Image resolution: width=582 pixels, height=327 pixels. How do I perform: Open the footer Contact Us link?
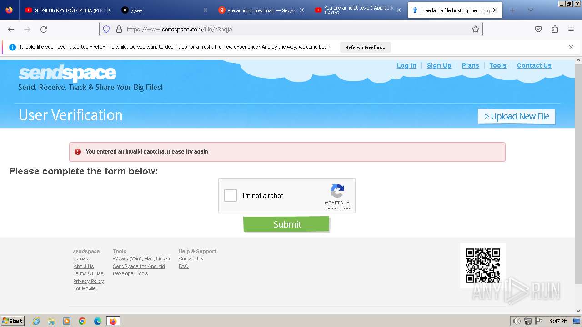tap(191, 258)
